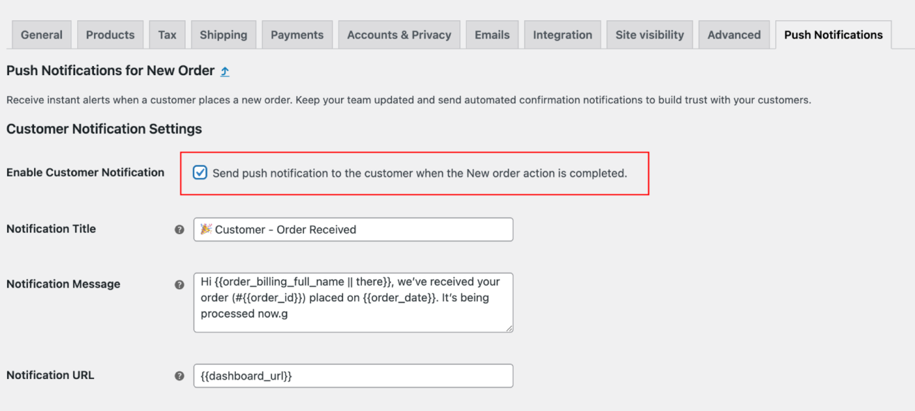Image resolution: width=915 pixels, height=411 pixels.
Task: Switch to the Products tab
Action: (x=110, y=35)
